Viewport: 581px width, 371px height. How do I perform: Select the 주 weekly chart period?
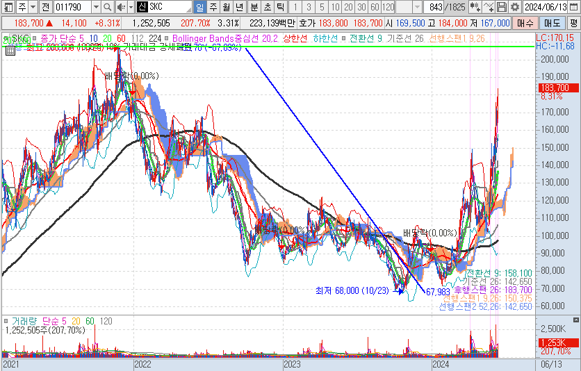[x=213, y=7]
